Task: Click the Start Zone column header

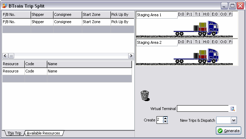Action: [96, 15]
